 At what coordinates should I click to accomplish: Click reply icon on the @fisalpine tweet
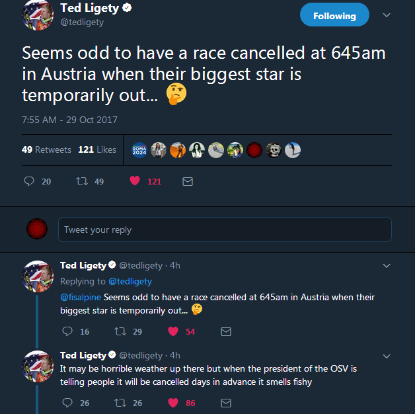click(67, 331)
